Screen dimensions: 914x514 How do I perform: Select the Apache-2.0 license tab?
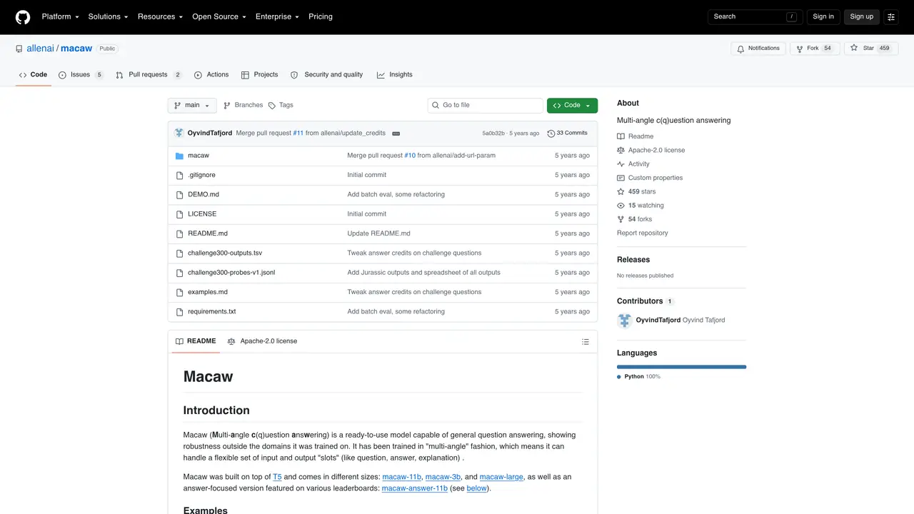[x=261, y=342]
